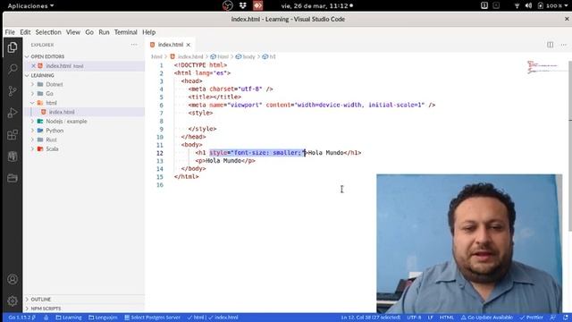Click the OBS icon in top panel

(228, 5)
